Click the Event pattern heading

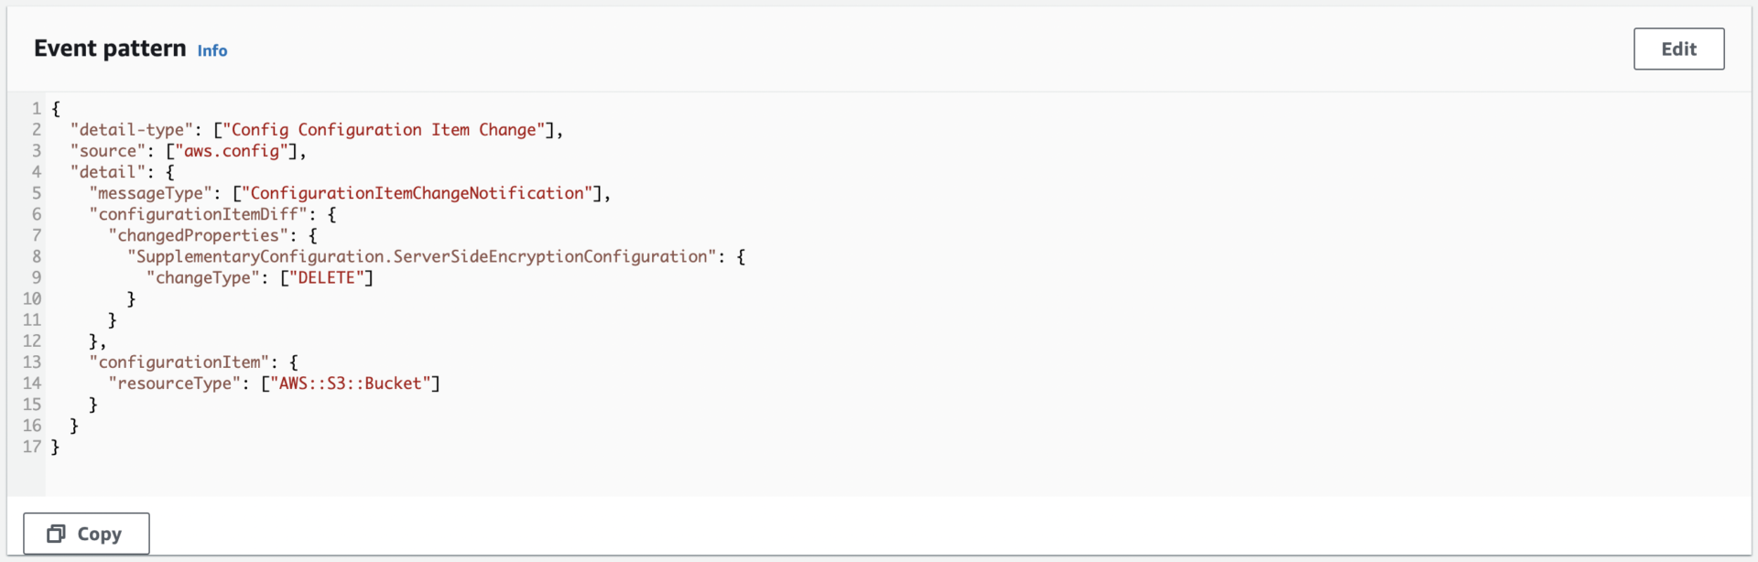pos(110,49)
